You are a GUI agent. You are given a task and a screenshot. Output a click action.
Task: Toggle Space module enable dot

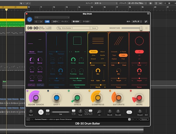tap(69, 91)
